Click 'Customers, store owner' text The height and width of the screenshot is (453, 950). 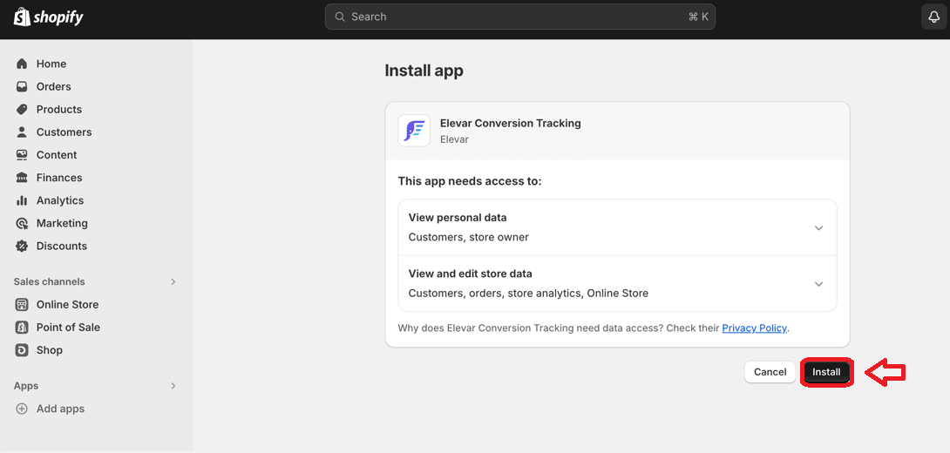click(x=468, y=238)
